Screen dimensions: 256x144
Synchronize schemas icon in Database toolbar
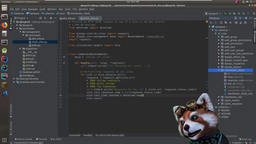click(x=226, y=23)
